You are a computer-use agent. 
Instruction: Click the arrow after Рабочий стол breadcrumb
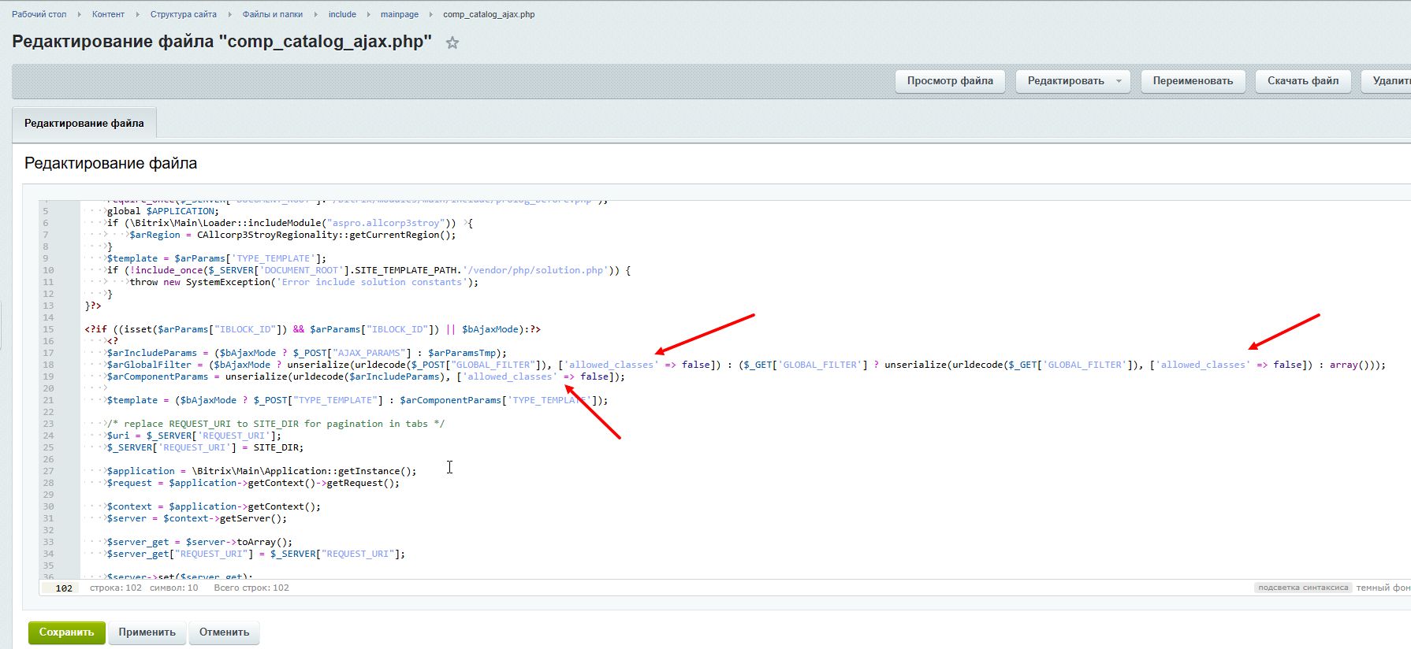pyautogui.click(x=79, y=14)
